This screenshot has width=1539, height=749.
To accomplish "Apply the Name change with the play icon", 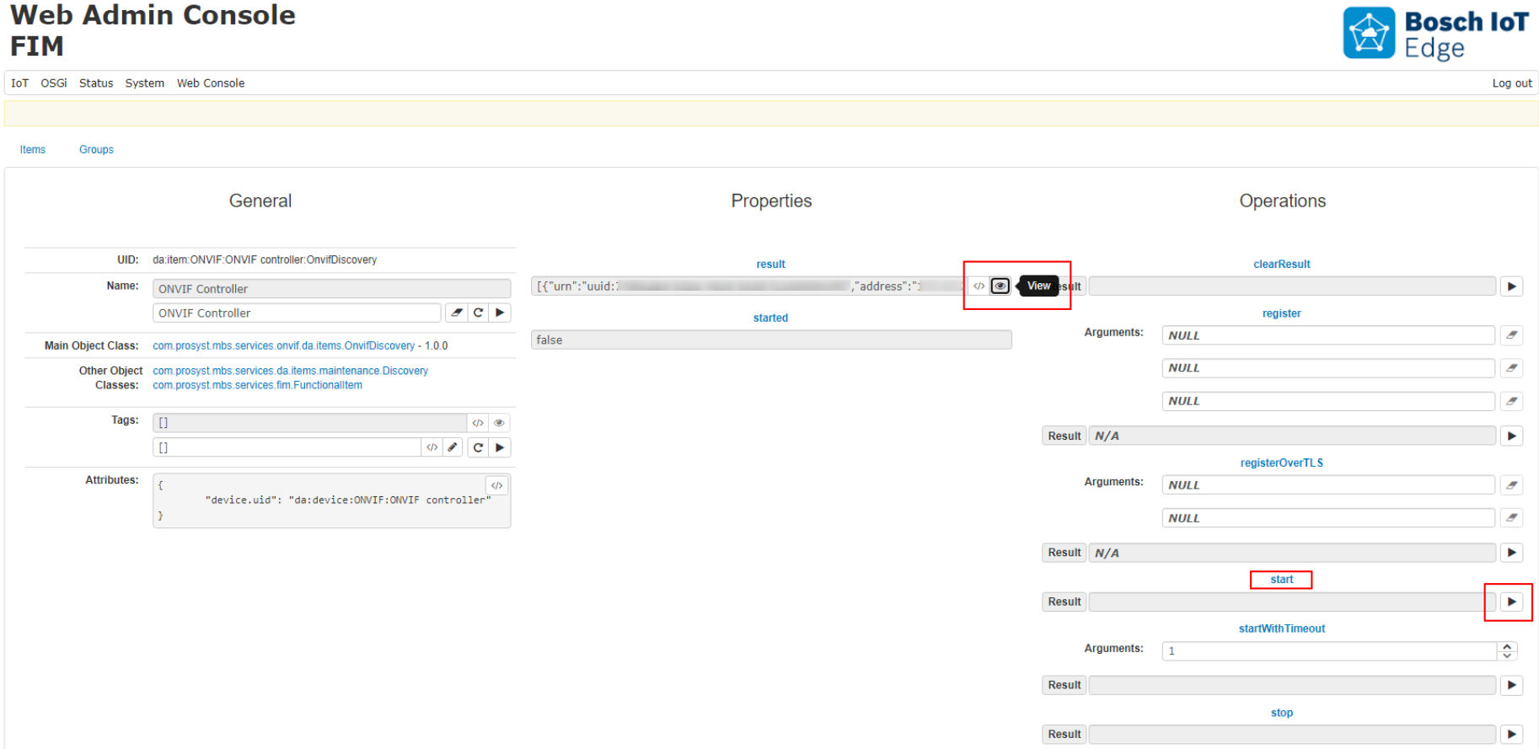I will pos(500,313).
